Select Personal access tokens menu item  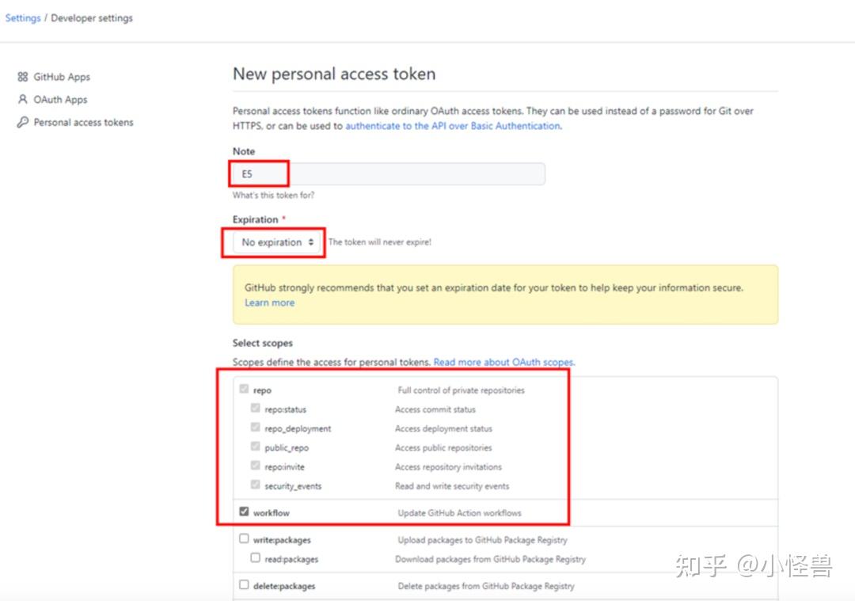83,123
